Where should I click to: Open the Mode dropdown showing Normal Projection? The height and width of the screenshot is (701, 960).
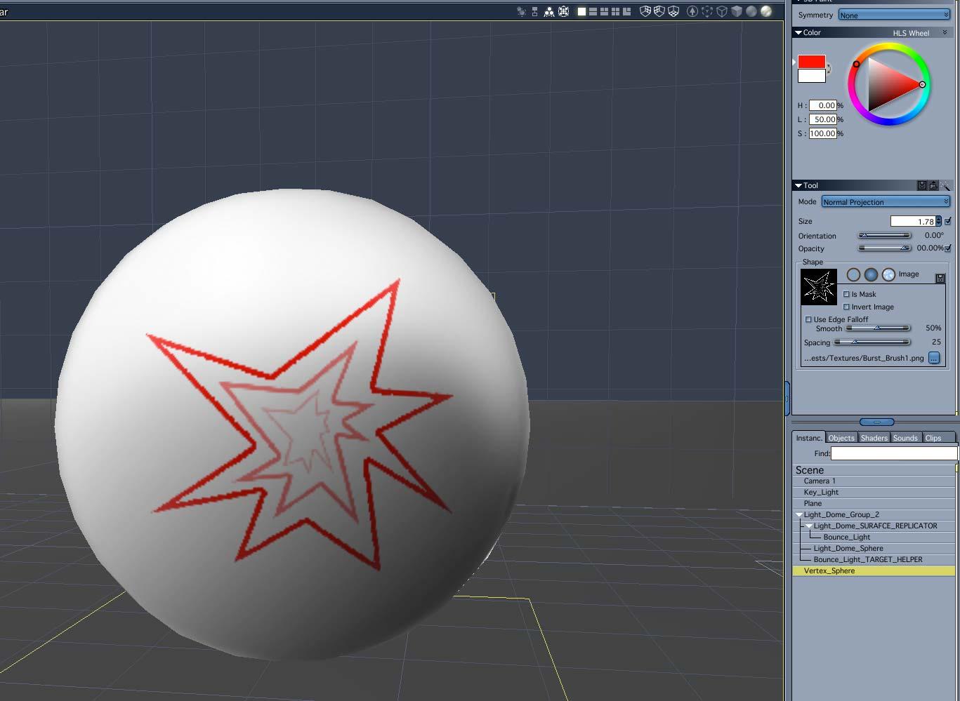tap(886, 202)
